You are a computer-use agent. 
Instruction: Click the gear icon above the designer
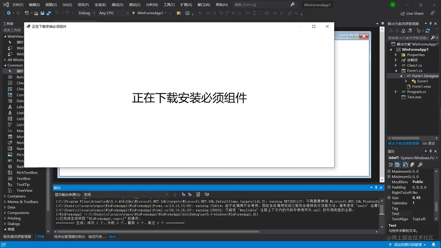382,23
